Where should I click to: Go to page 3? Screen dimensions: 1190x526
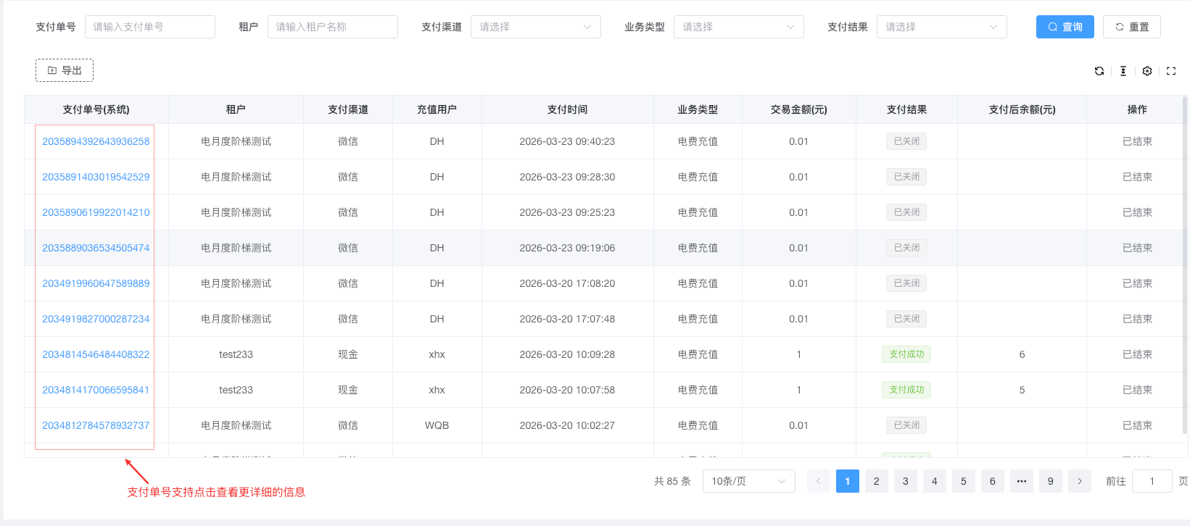(906, 481)
